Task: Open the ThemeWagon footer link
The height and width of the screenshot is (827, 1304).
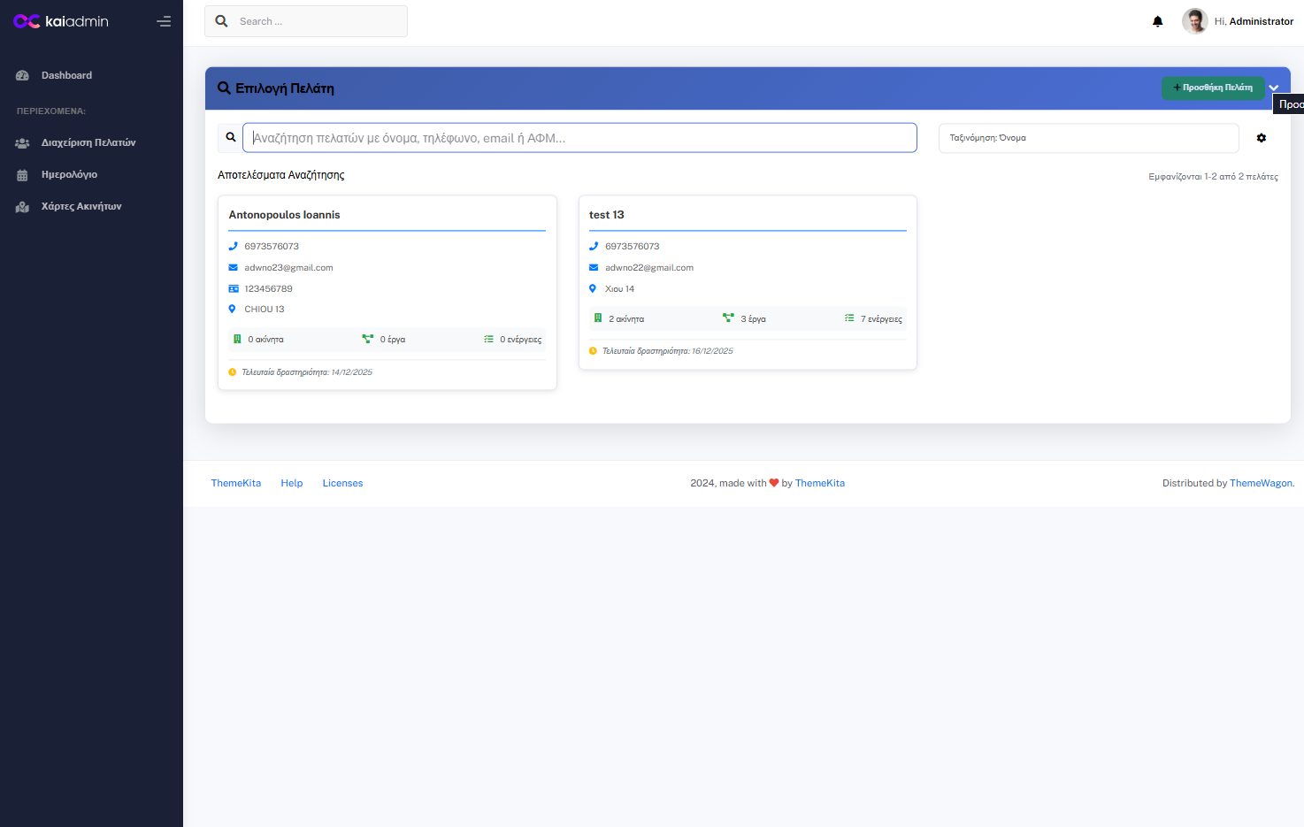Action: click(x=1261, y=483)
